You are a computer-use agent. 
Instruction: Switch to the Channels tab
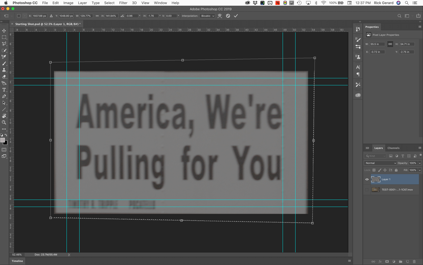point(393,148)
